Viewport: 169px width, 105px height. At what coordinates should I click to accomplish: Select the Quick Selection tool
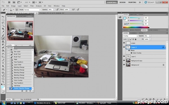pyautogui.click(x=3, y=26)
